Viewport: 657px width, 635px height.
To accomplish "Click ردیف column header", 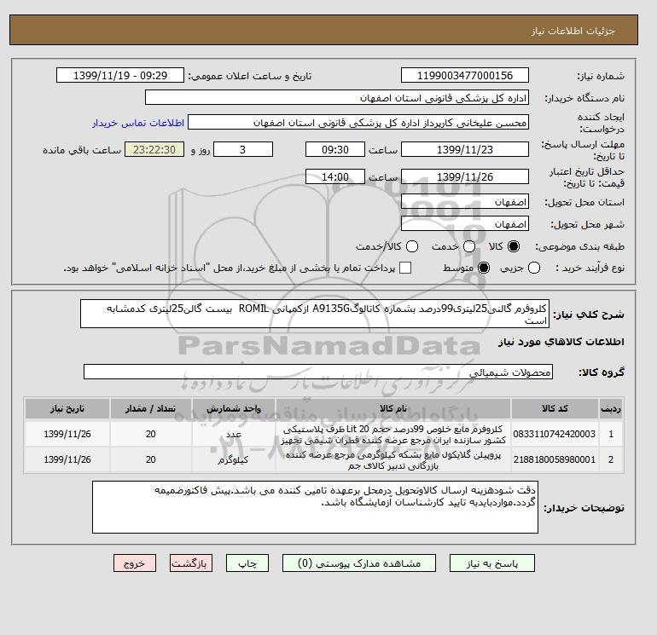I will coord(611,408).
